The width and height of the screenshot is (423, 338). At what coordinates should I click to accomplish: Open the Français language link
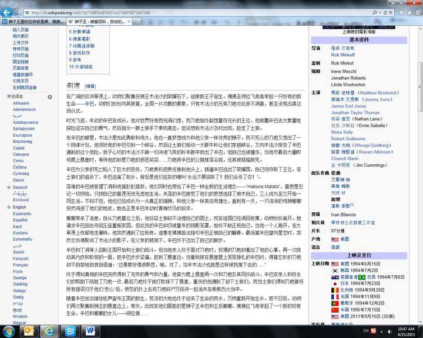[21, 265]
